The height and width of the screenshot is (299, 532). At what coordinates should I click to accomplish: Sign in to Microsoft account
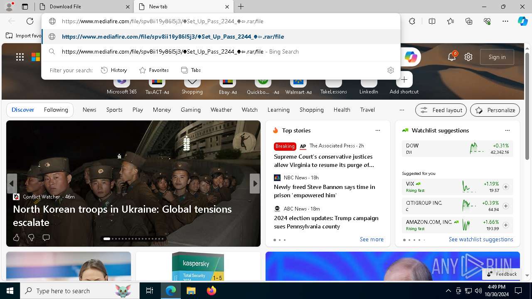click(x=497, y=57)
